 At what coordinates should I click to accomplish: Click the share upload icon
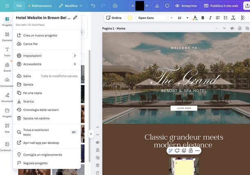[247, 6]
